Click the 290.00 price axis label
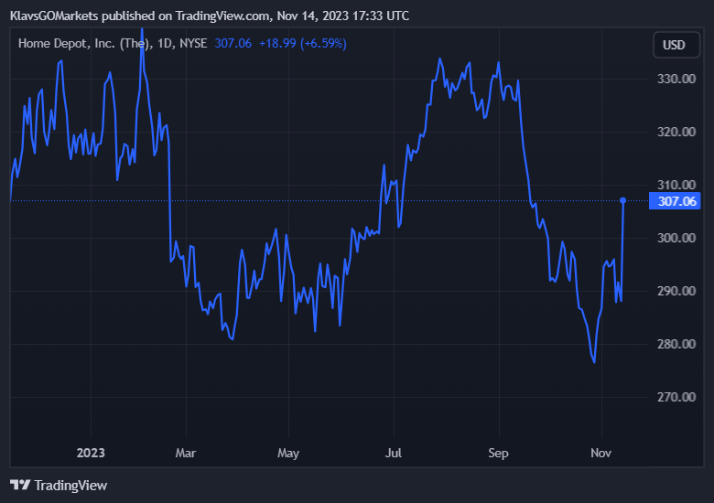The image size is (714, 503). [x=676, y=291]
